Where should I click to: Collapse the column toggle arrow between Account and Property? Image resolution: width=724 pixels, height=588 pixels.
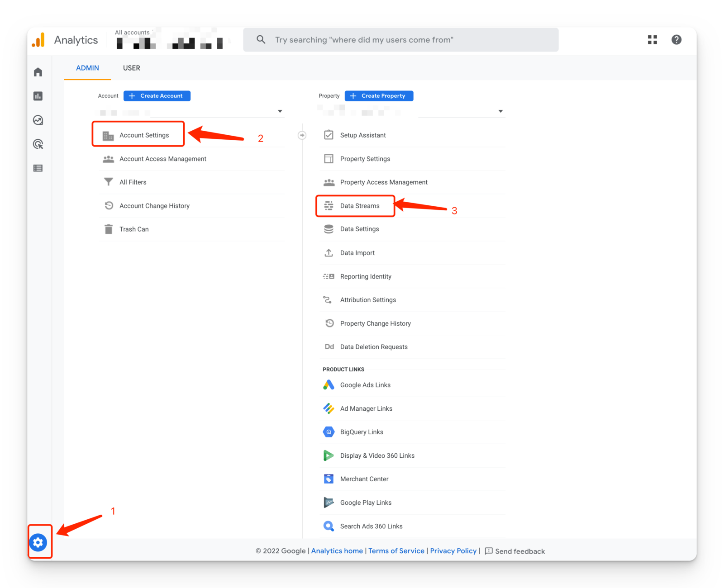(x=302, y=135)
